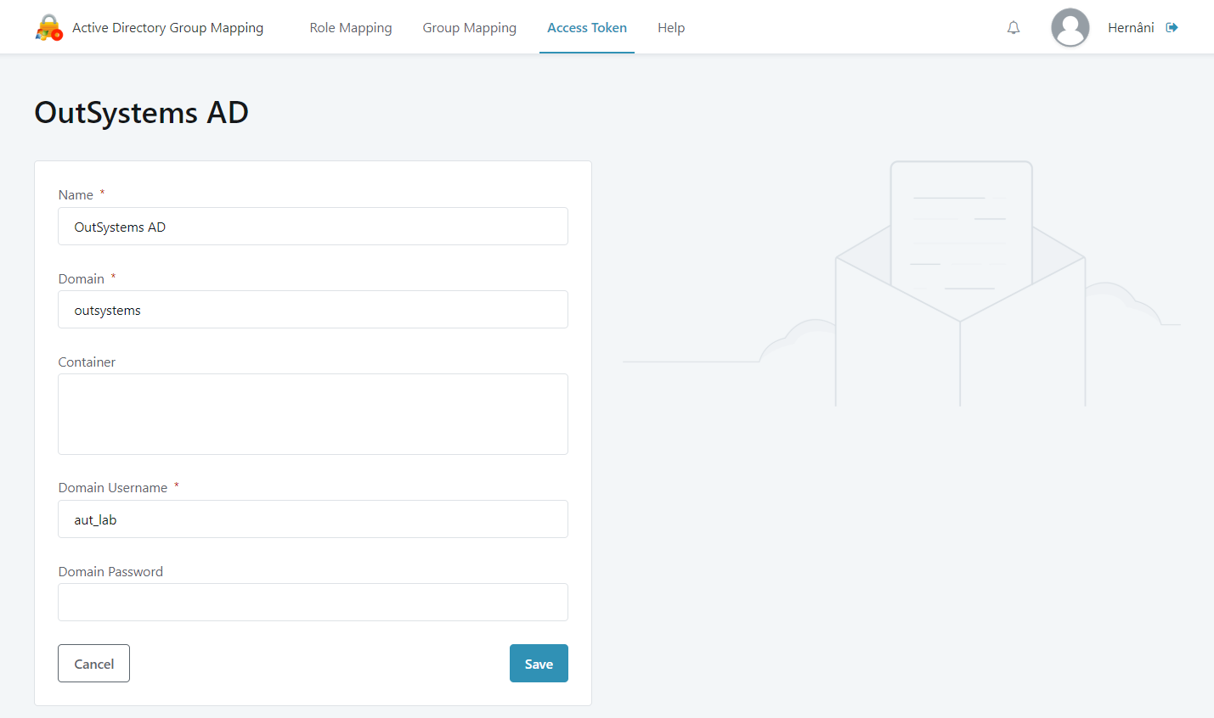Open the Help menu item
This screenshot has height=718, width=1214.
671,28
